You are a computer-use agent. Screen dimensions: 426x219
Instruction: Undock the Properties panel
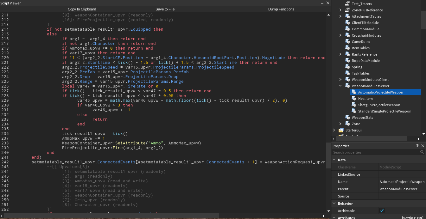[x=417, y=146]
